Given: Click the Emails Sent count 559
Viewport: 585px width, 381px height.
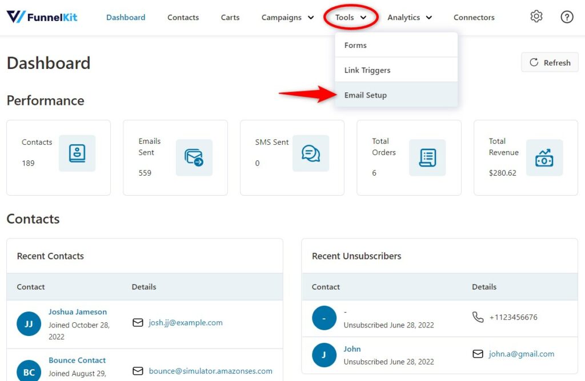Looking at the screenshot, I should 145,173.
